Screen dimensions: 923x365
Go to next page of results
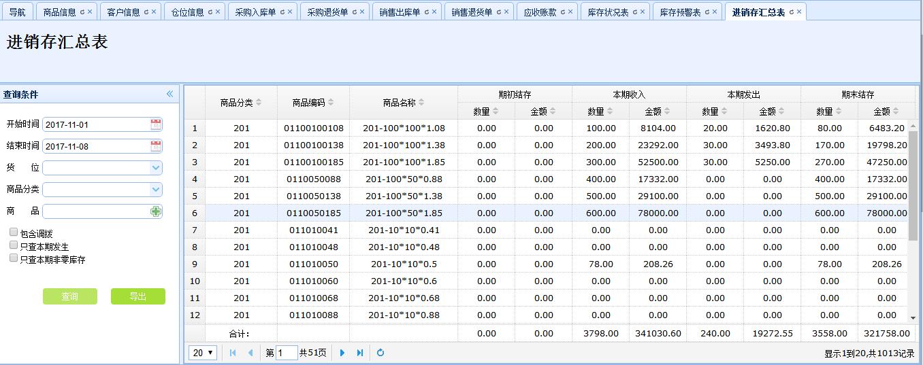[342, 353]
